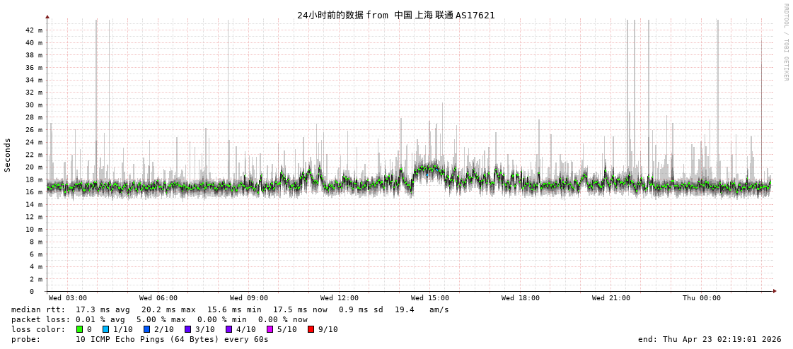Click the red 9/10 loss swatch

pyautogui.click(x=311, y=329)
